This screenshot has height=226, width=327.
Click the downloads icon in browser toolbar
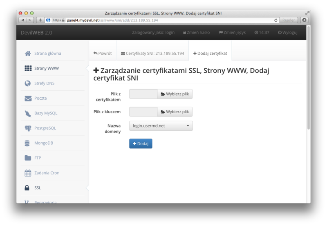tap(304, 20)
